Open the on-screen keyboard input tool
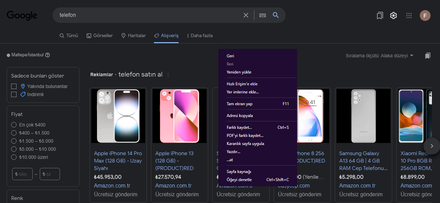This screenshot has height=203, width=440. [262, 15]
